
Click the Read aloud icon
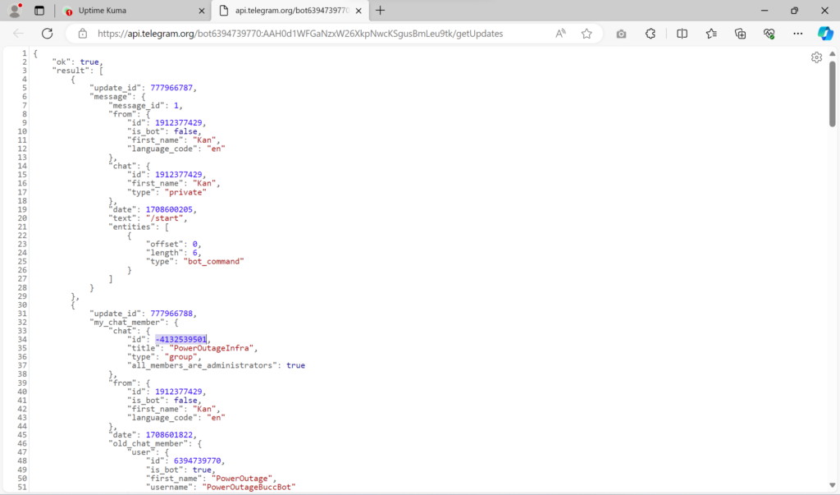pos(561,34)
